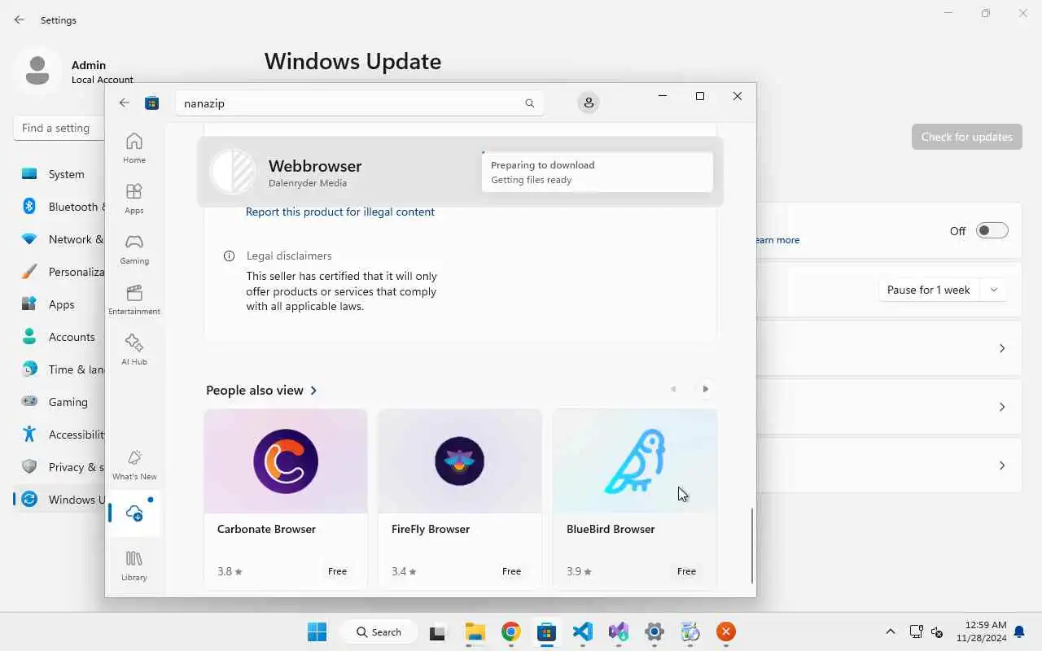
Task: Open Visual Studio from taskbar
Action: (618, 631)
